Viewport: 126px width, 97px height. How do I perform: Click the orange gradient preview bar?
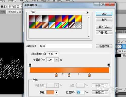(x=69, y=70)
